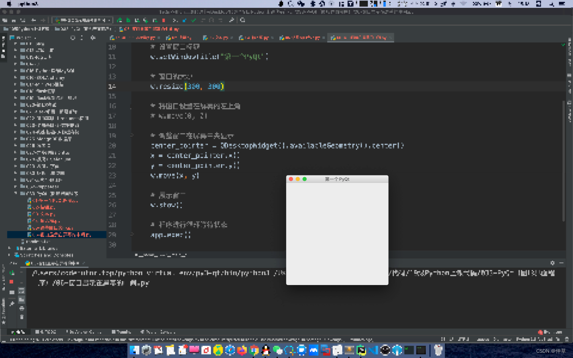Start debugging with the bug icon

tap(128, 20)
